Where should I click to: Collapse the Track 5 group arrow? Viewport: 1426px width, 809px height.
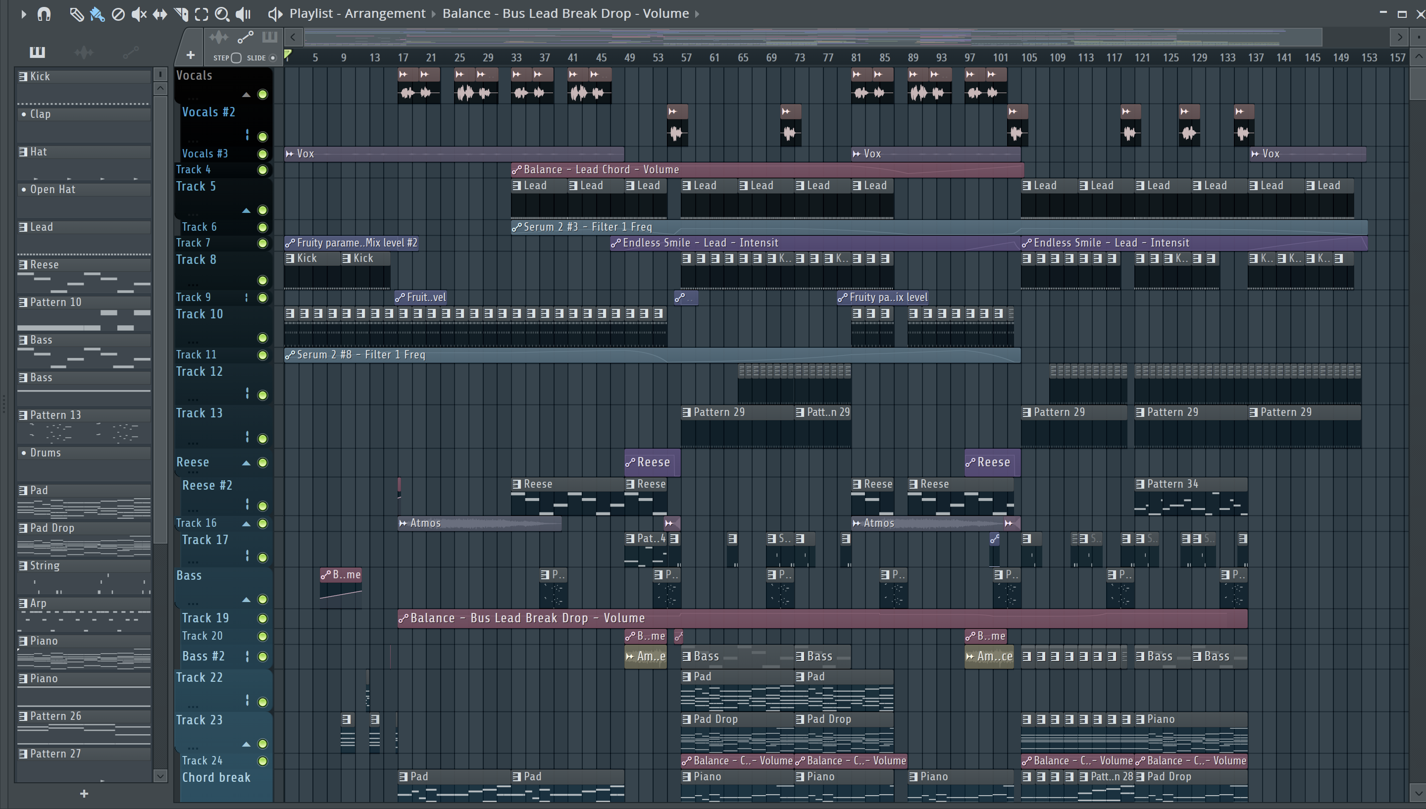coord(246,210)
